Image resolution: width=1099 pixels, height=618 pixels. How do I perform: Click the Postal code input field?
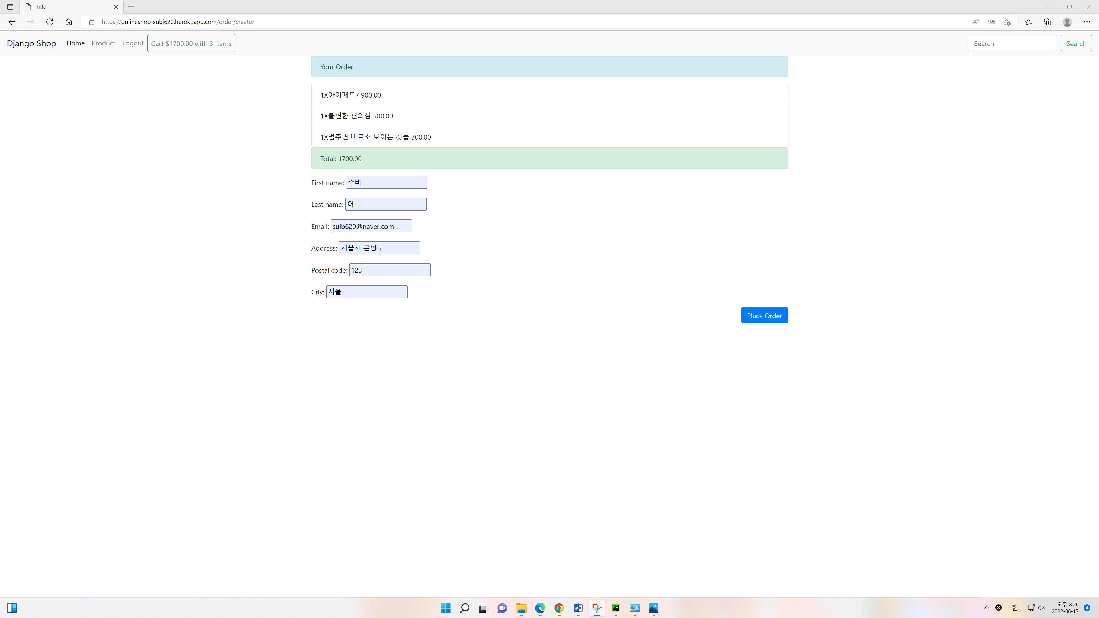[390, 270]
